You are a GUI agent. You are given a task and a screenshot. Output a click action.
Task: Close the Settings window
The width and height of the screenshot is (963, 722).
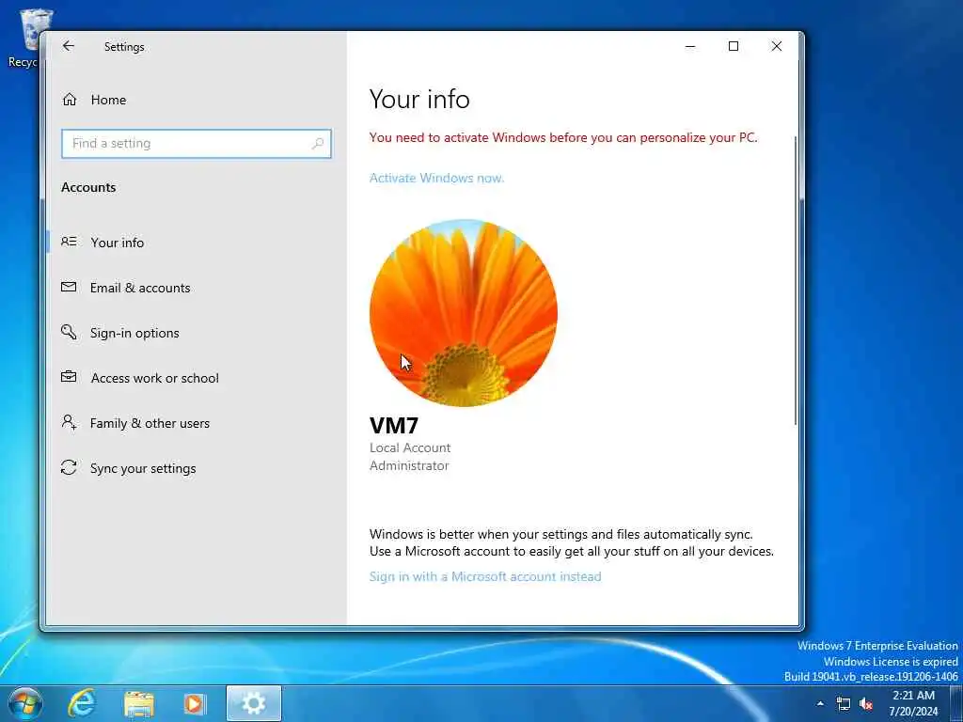[776, 46]
